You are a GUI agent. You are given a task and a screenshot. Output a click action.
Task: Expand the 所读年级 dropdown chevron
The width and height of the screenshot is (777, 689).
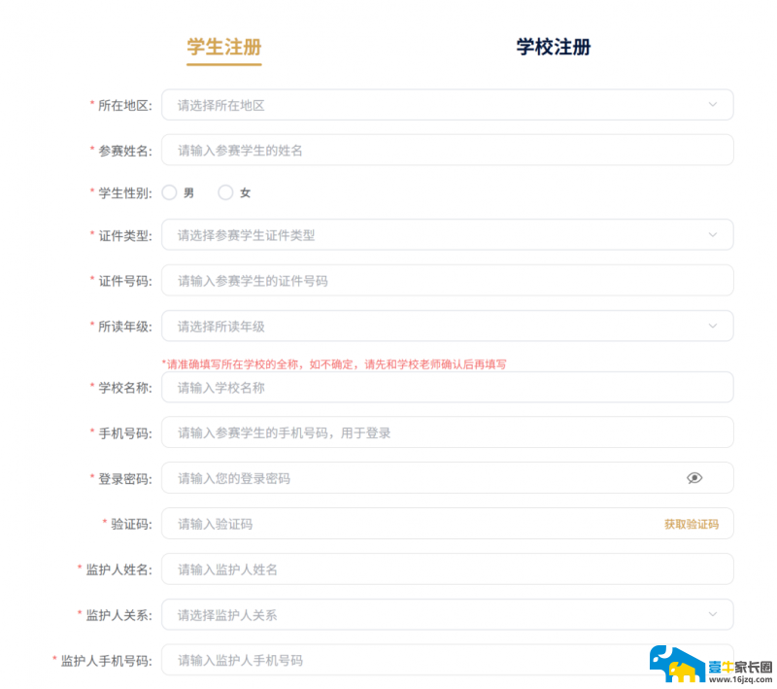(713, 327)
